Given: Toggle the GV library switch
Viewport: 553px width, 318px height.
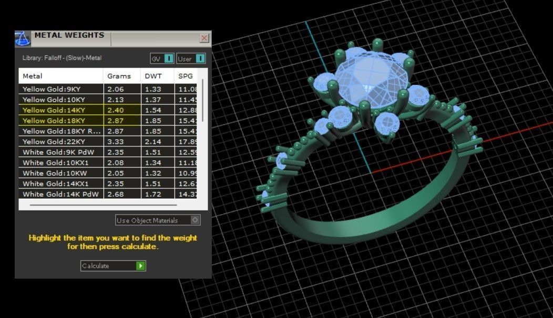Looking at the screenshot, I should [162, 58].
